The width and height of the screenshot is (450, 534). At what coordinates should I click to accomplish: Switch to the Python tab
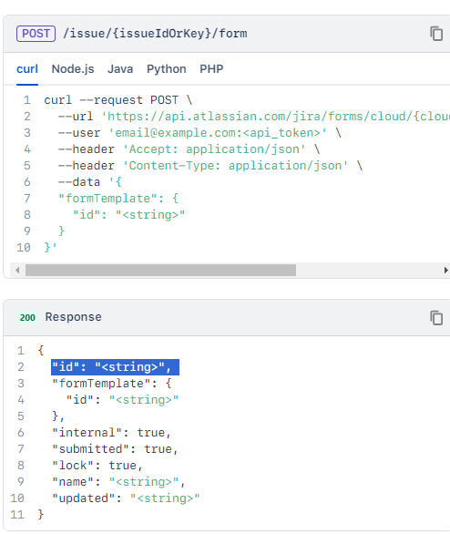click(167, 69)
